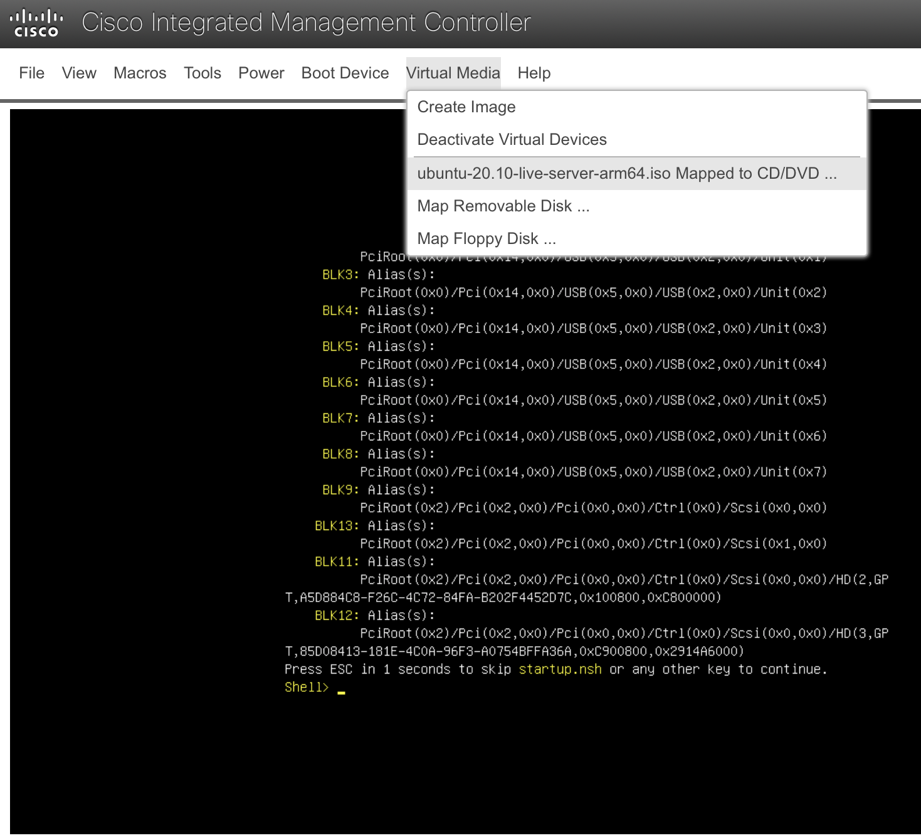The width and height of the screenshot is (921, 838).
Task: Open the Macros menu
Action: pos(139,73)
